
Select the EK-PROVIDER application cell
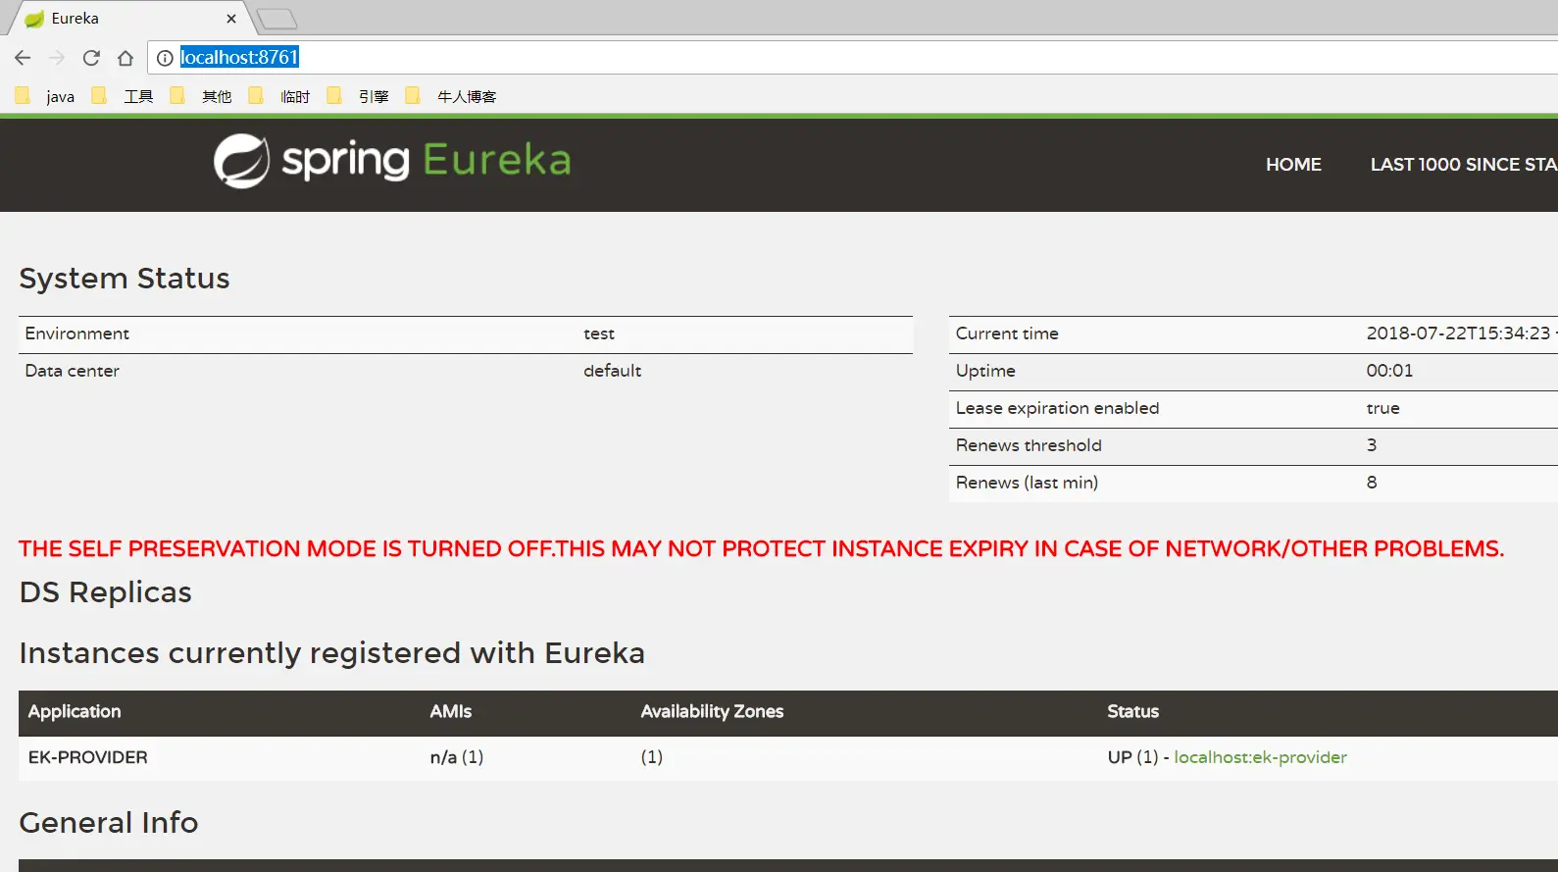tap(87, 757)
